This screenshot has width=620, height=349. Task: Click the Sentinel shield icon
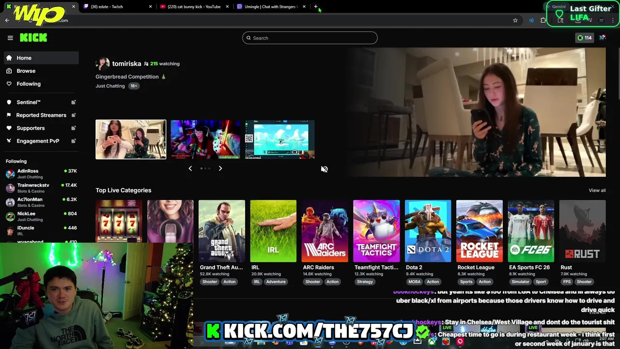9,102
